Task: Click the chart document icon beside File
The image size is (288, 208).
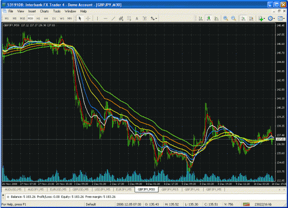Action: coord(4,11)
